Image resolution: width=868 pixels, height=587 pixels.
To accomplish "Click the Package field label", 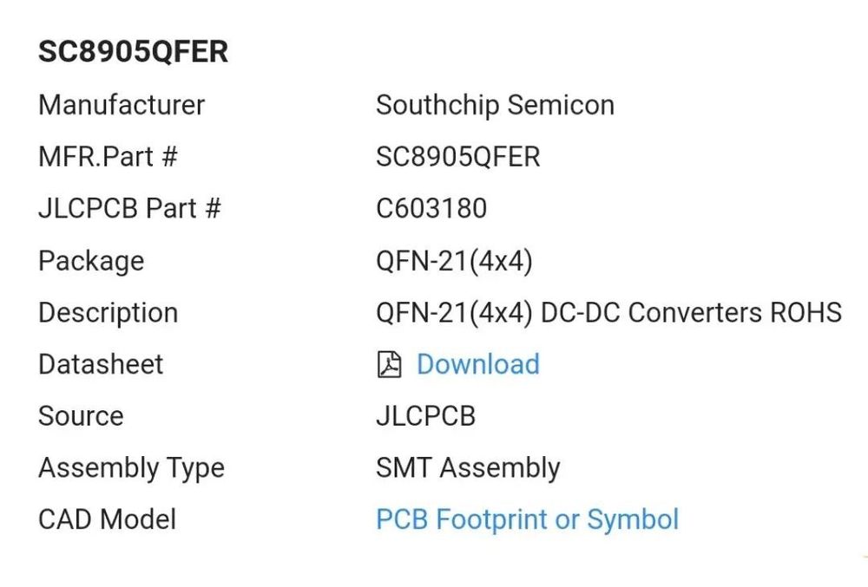I will [91, 261].
